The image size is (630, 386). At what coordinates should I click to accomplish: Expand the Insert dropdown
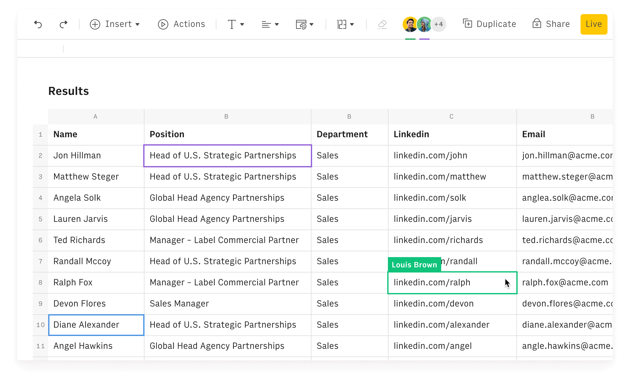(x=137, y=24)
